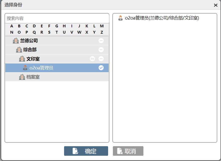Filter by letter L
This screenshot has height=161, width=221.
coord(94,26)
